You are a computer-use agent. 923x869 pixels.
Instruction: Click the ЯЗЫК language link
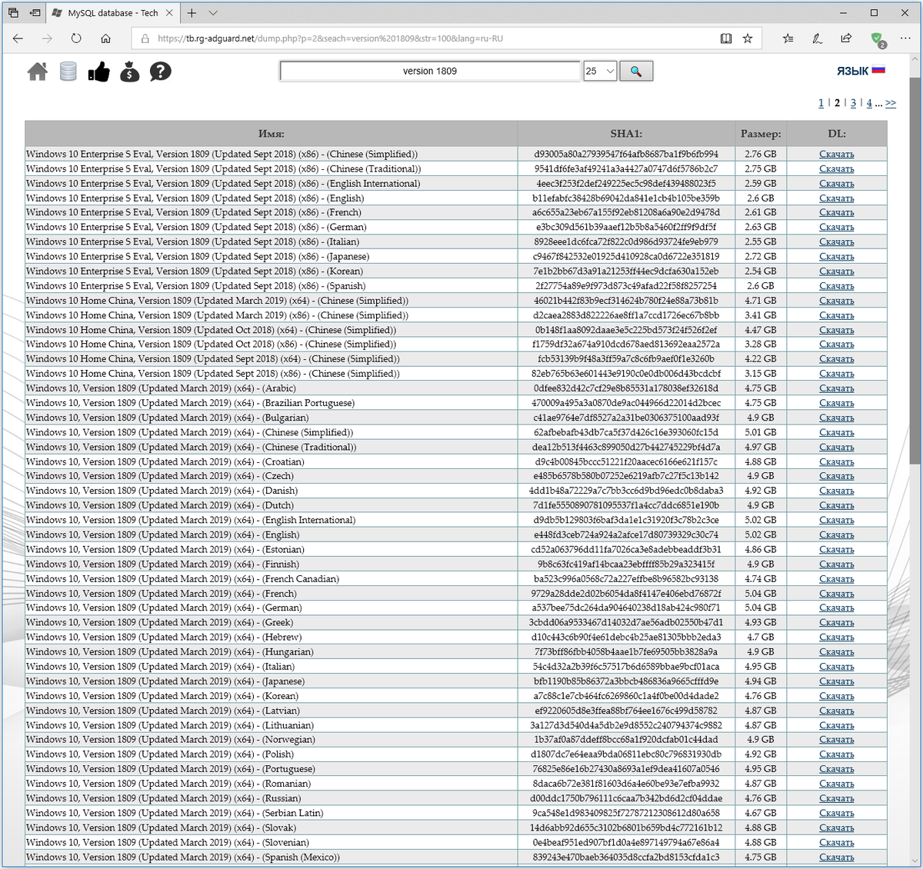(852, 71)
